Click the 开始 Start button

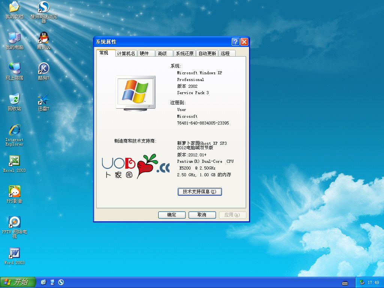point(18,282)
